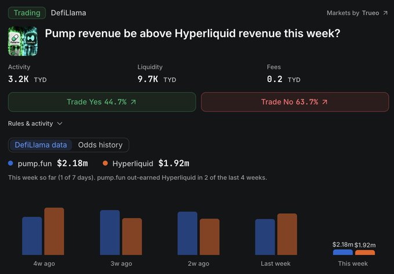This screenshot has width=394, height=274.
Task: Click the pump.fun $2.18m value
Action: (x=72, y=164)
